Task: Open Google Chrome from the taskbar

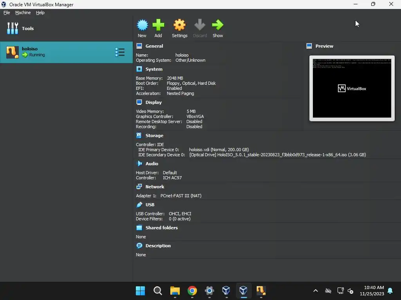Action: (x=192, y=291)
